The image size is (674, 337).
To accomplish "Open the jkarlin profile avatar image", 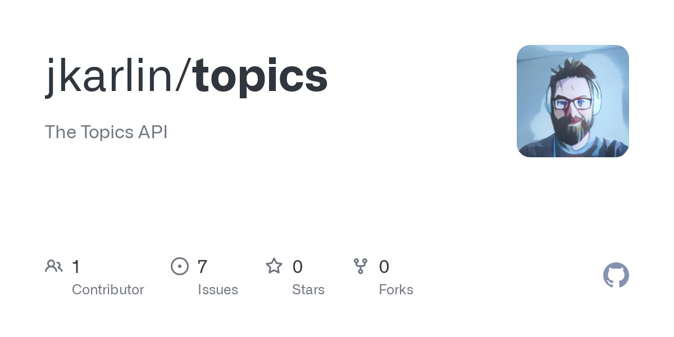I will (573, 101).
